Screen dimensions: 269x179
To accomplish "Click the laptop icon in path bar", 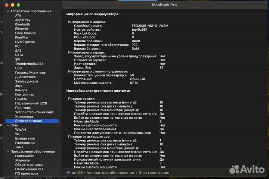I will (68, 173).
